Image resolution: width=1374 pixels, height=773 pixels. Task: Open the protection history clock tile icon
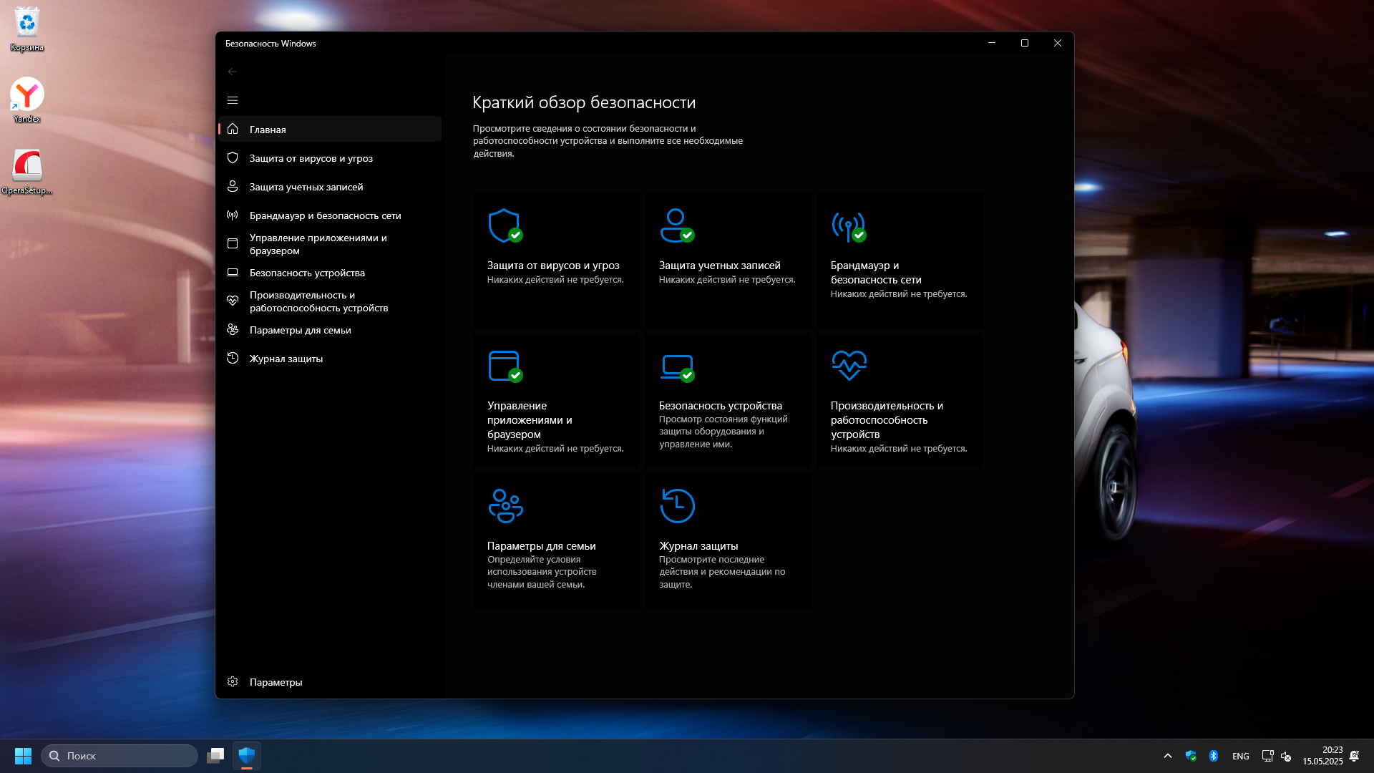(677, 505)
